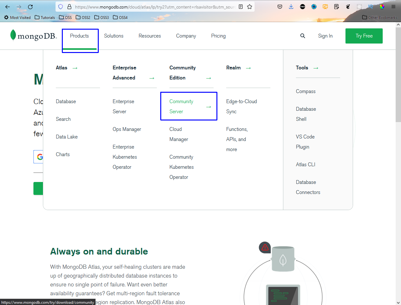This screenshot has height=305, width=401.
Task: Open Atlas CLI under Tools
Action: tap(305, 165)
